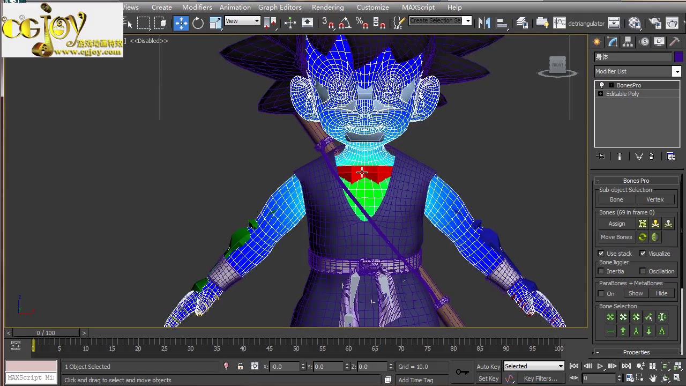Click the purple object color swatch

click(678, 57)
